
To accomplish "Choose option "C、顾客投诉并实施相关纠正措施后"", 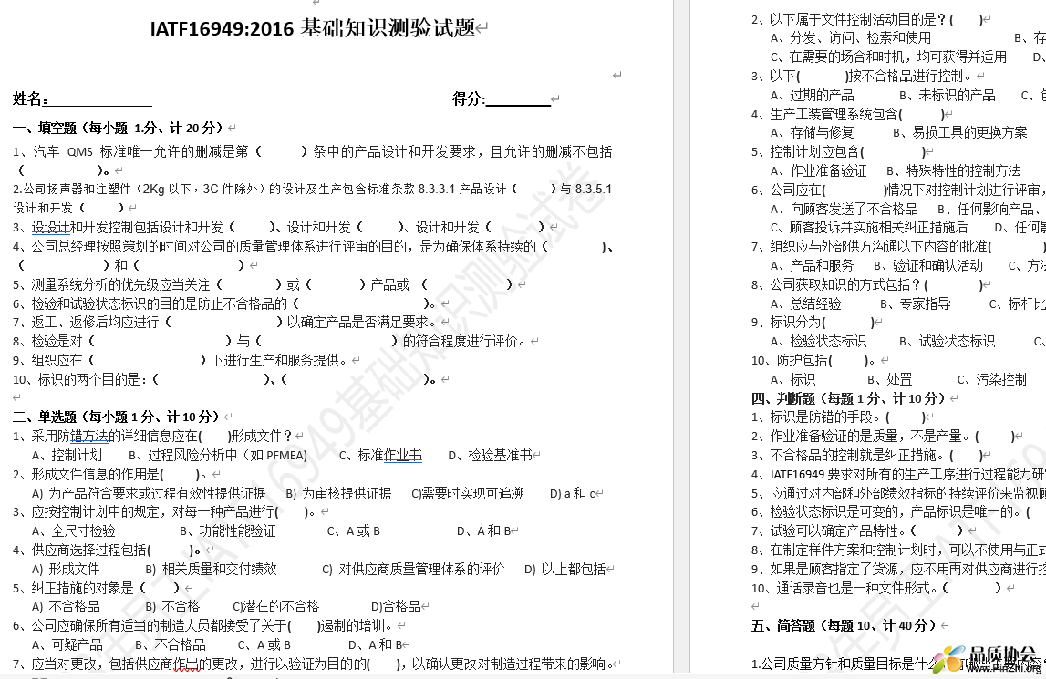I will coord(868,228).
